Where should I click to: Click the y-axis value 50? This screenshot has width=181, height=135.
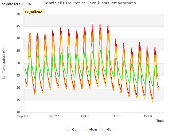click(x=18, y=14)
